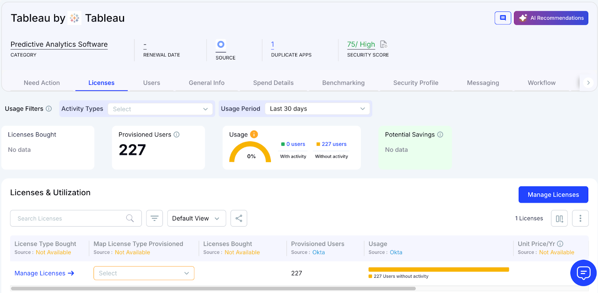Click the Unit Price/Yr column header

coord(536,244)
